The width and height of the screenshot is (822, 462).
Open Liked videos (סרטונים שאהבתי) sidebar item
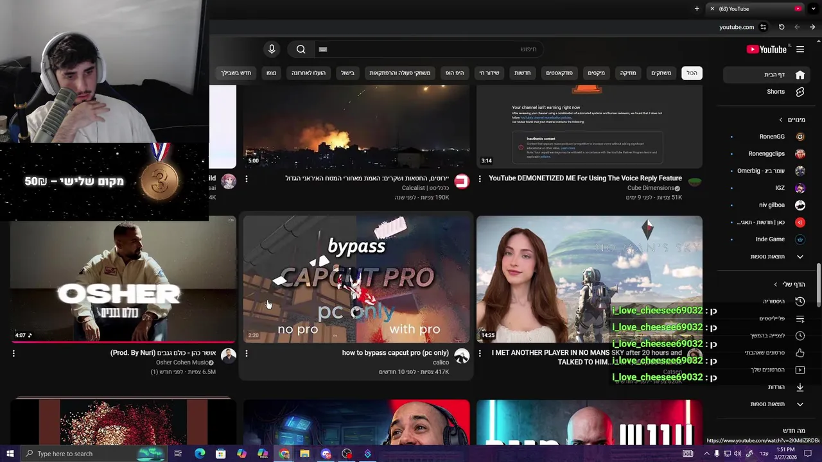767,353
